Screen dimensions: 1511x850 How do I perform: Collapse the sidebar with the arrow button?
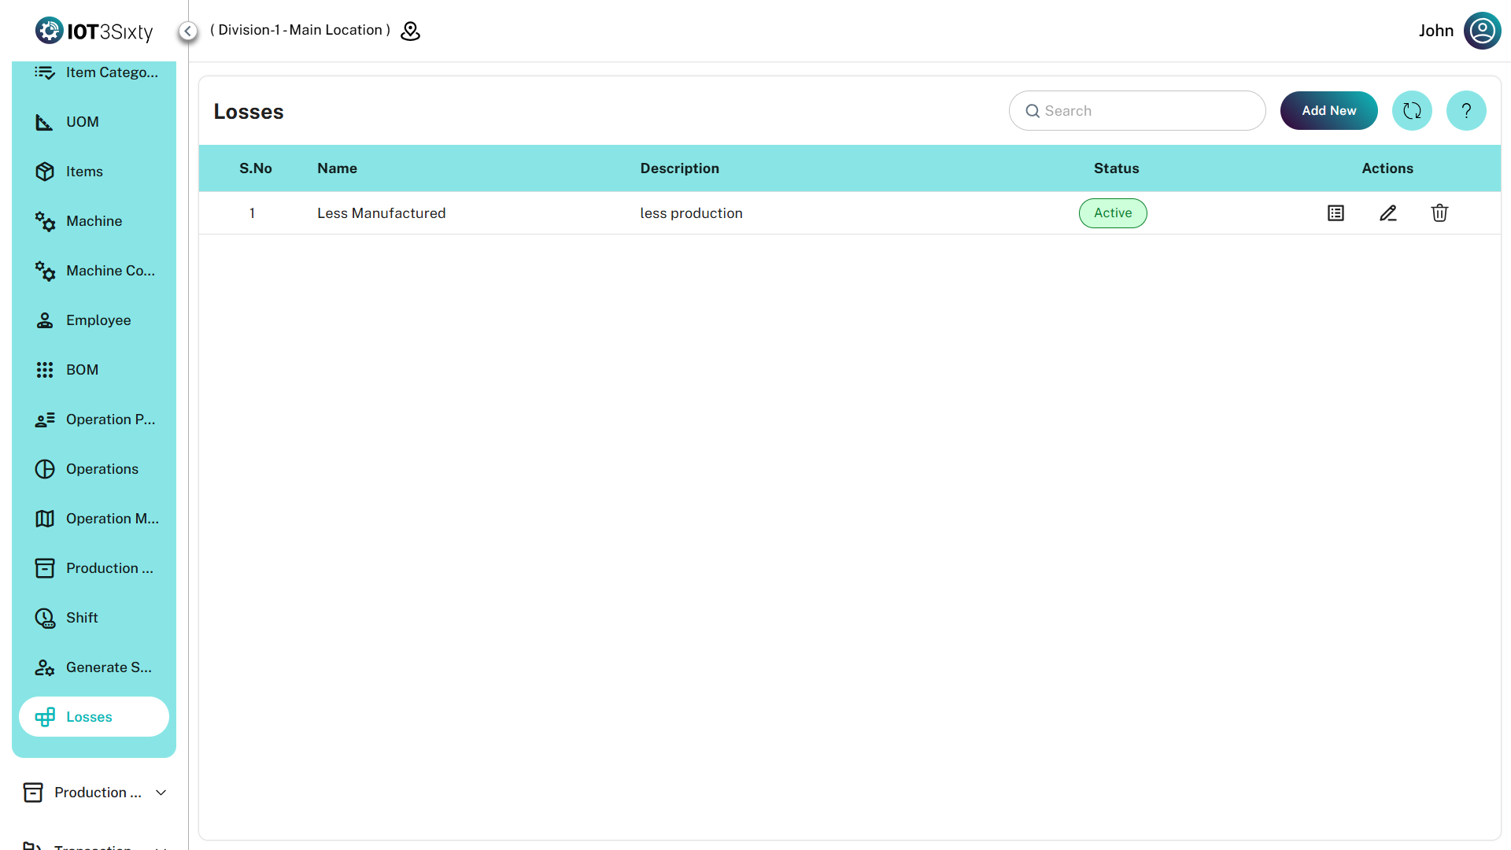click(x=187, y=31)
